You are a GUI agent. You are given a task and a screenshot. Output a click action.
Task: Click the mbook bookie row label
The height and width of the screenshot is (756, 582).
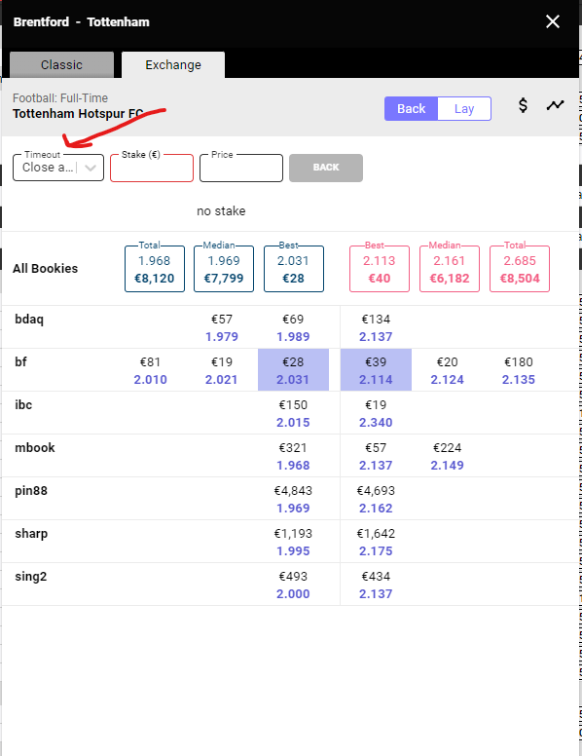coord(35,448)
